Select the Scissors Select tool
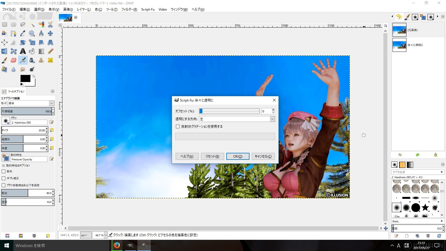446x251 pixels. 50,25
